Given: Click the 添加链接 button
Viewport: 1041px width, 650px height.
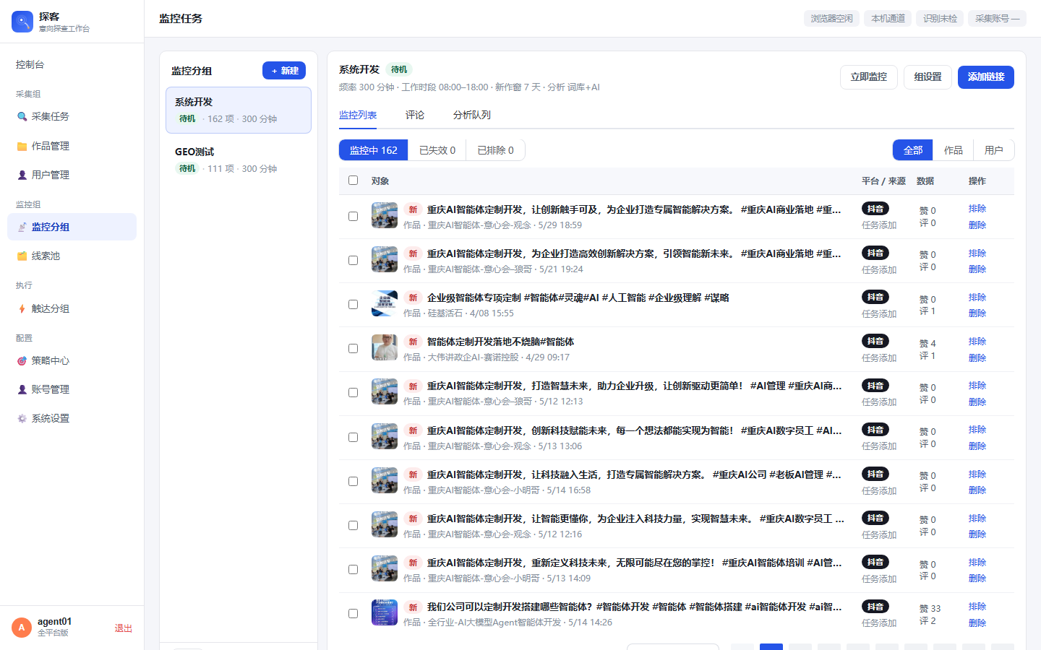Looking at the screenshot, I should pyautogui.click(x=986, y=77).
